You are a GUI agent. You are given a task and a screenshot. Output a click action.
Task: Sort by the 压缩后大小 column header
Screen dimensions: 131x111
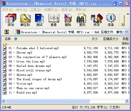click(110, 39)
